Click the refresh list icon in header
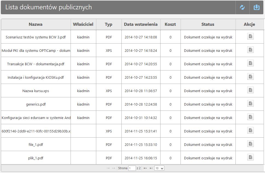 (x=242, y=7)
